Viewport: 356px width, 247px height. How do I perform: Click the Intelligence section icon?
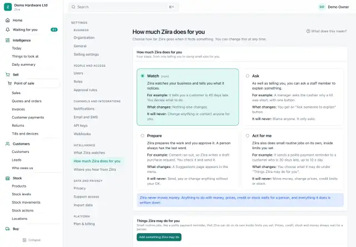7,41
